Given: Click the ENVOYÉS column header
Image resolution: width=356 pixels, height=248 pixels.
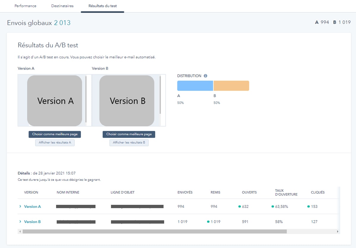Looking at the screenshot, I should [x=185, y=192].
